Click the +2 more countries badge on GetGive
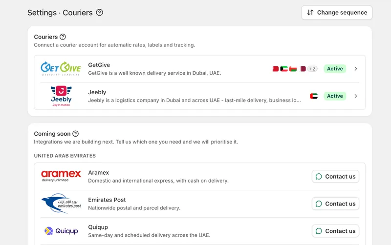 (312, 69)
